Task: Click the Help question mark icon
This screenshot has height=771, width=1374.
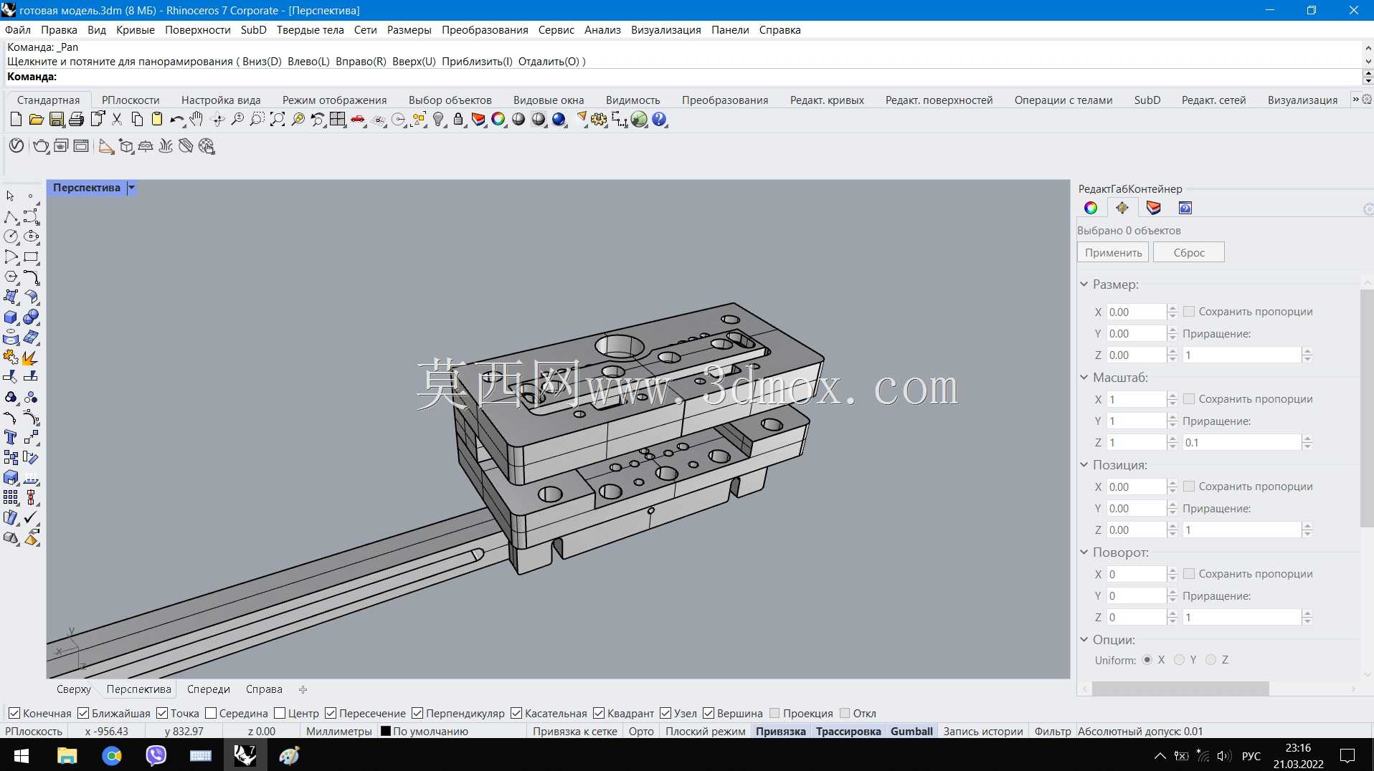Action: 659,120
